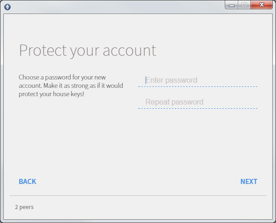
Task: Focus the Repeat password field
Action: [x=198, y=102]
